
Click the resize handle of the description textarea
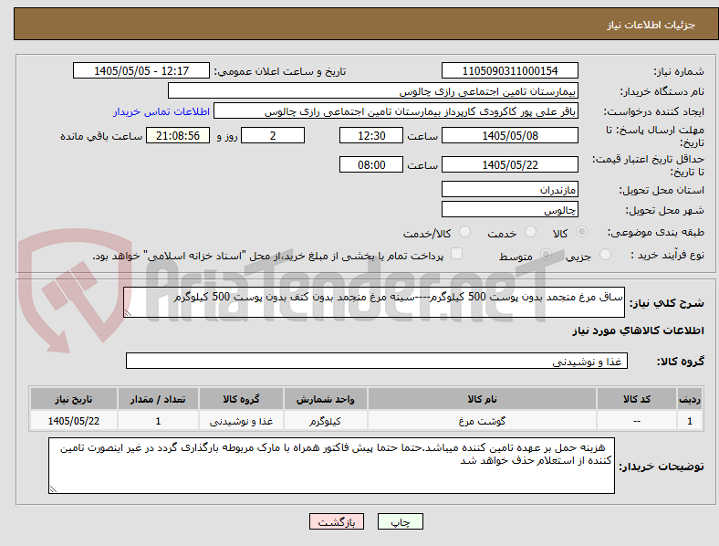(128, 313)
